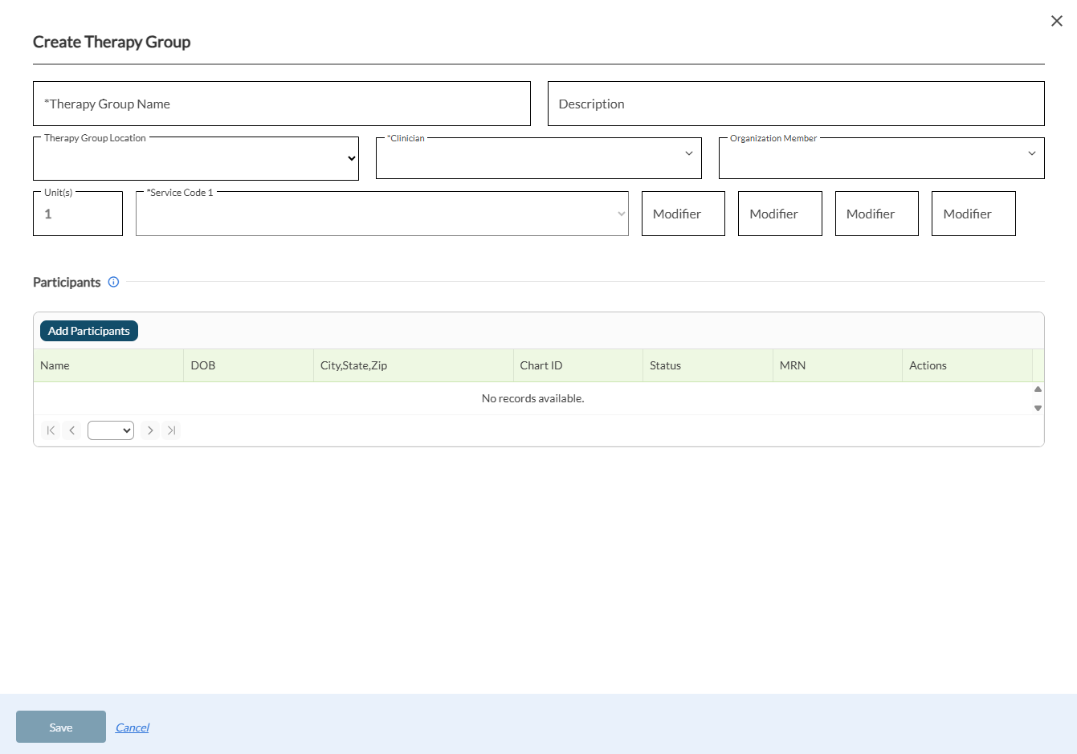1077x754 pixels.
Task: Close the Create Therapy Group dialog
Action: coord(1057,21)
